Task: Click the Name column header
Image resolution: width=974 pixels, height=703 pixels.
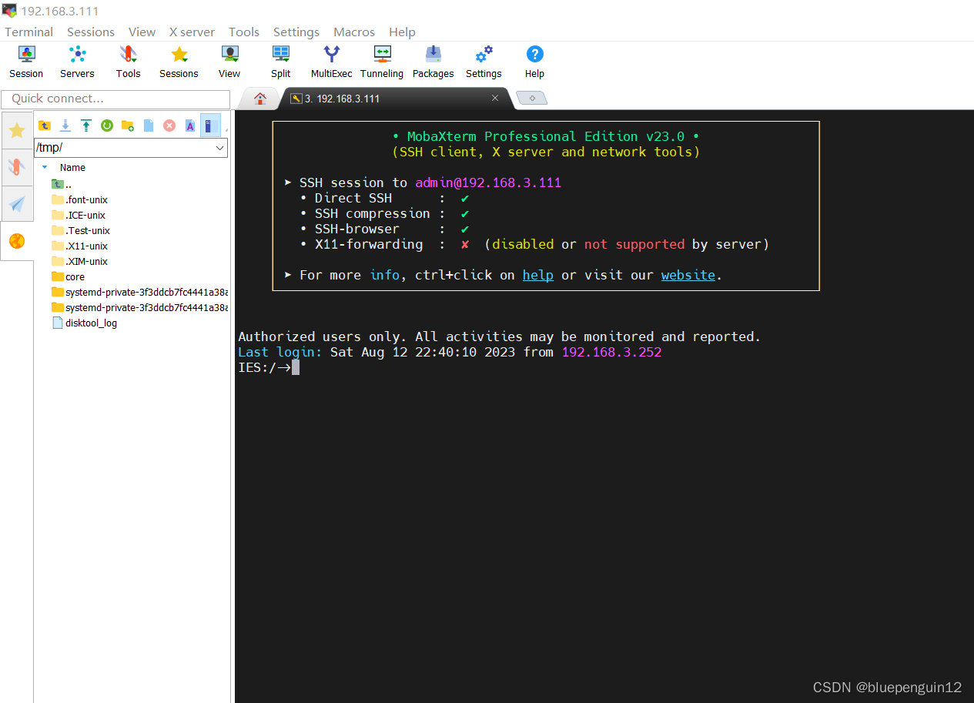Action: pos(73,167)
